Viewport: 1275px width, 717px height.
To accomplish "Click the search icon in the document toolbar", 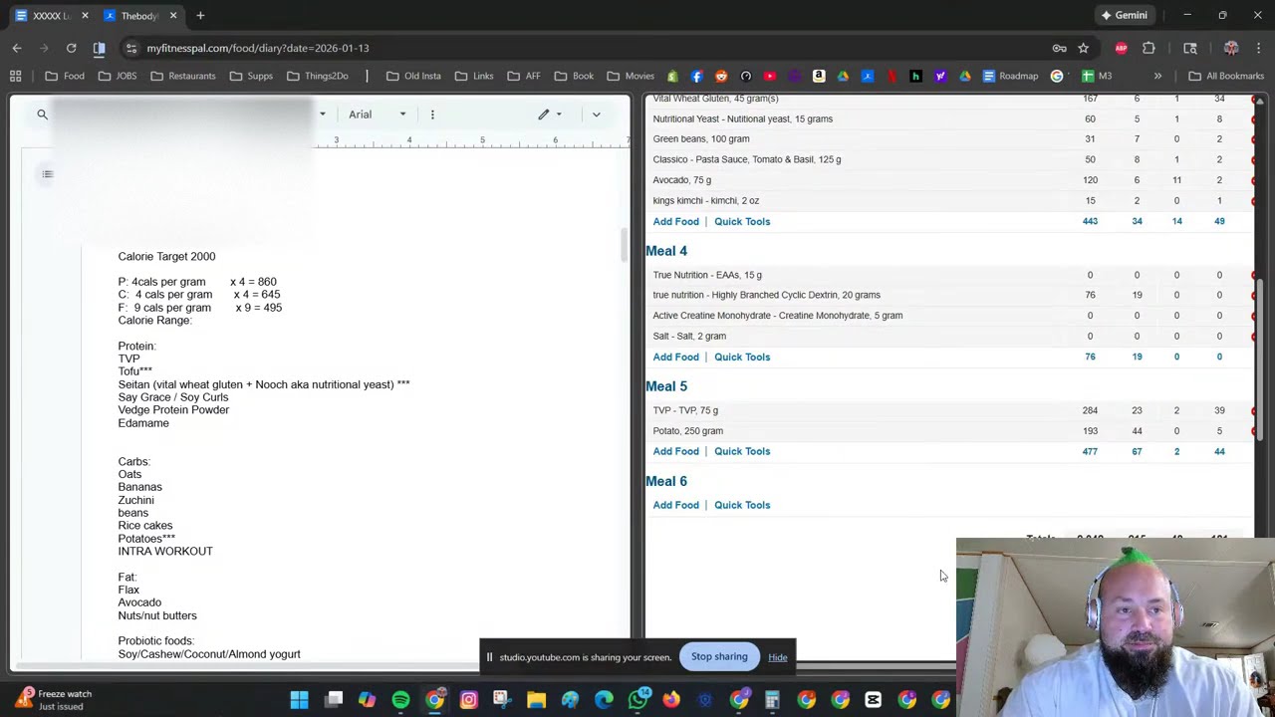I will tap(42, 115).
